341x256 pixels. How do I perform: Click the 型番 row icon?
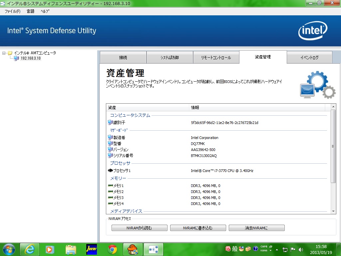(110, 143)
